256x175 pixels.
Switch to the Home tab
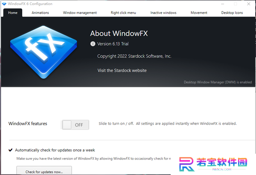pyautogui.click(x=13, y=12)
